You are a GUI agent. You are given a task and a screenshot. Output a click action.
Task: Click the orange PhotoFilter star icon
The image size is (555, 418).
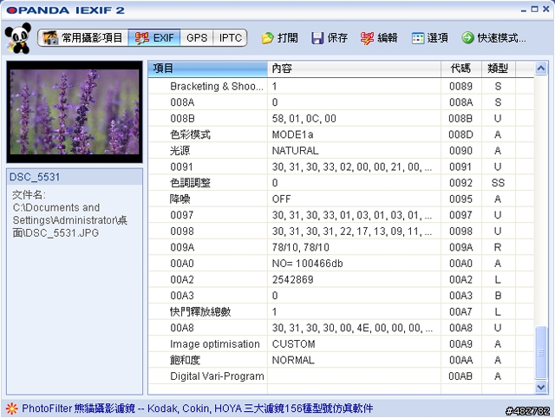click(11, 408)
